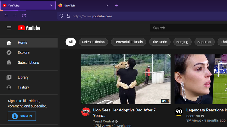
Task: Filter by Science fiction chip
Action: (93, 42)
